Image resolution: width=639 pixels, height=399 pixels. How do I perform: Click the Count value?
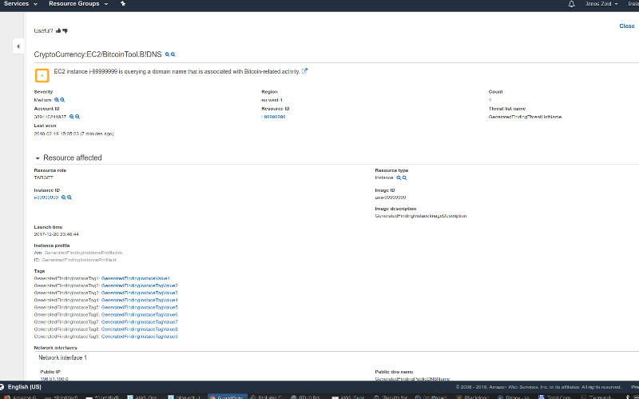pos(490,100)
